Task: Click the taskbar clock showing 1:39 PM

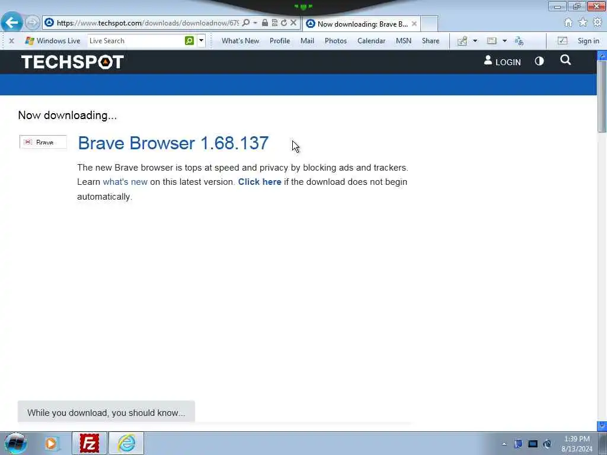Action: coord(577,444)
